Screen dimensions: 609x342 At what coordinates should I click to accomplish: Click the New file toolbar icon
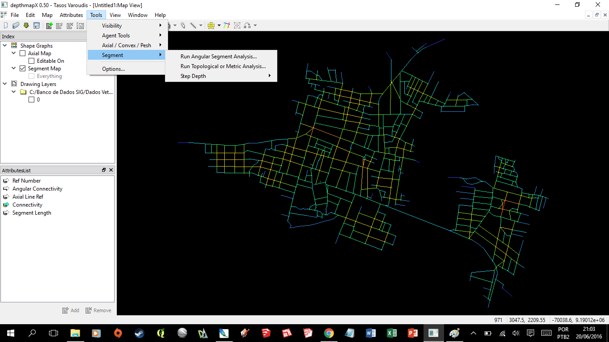pos(6,25)
